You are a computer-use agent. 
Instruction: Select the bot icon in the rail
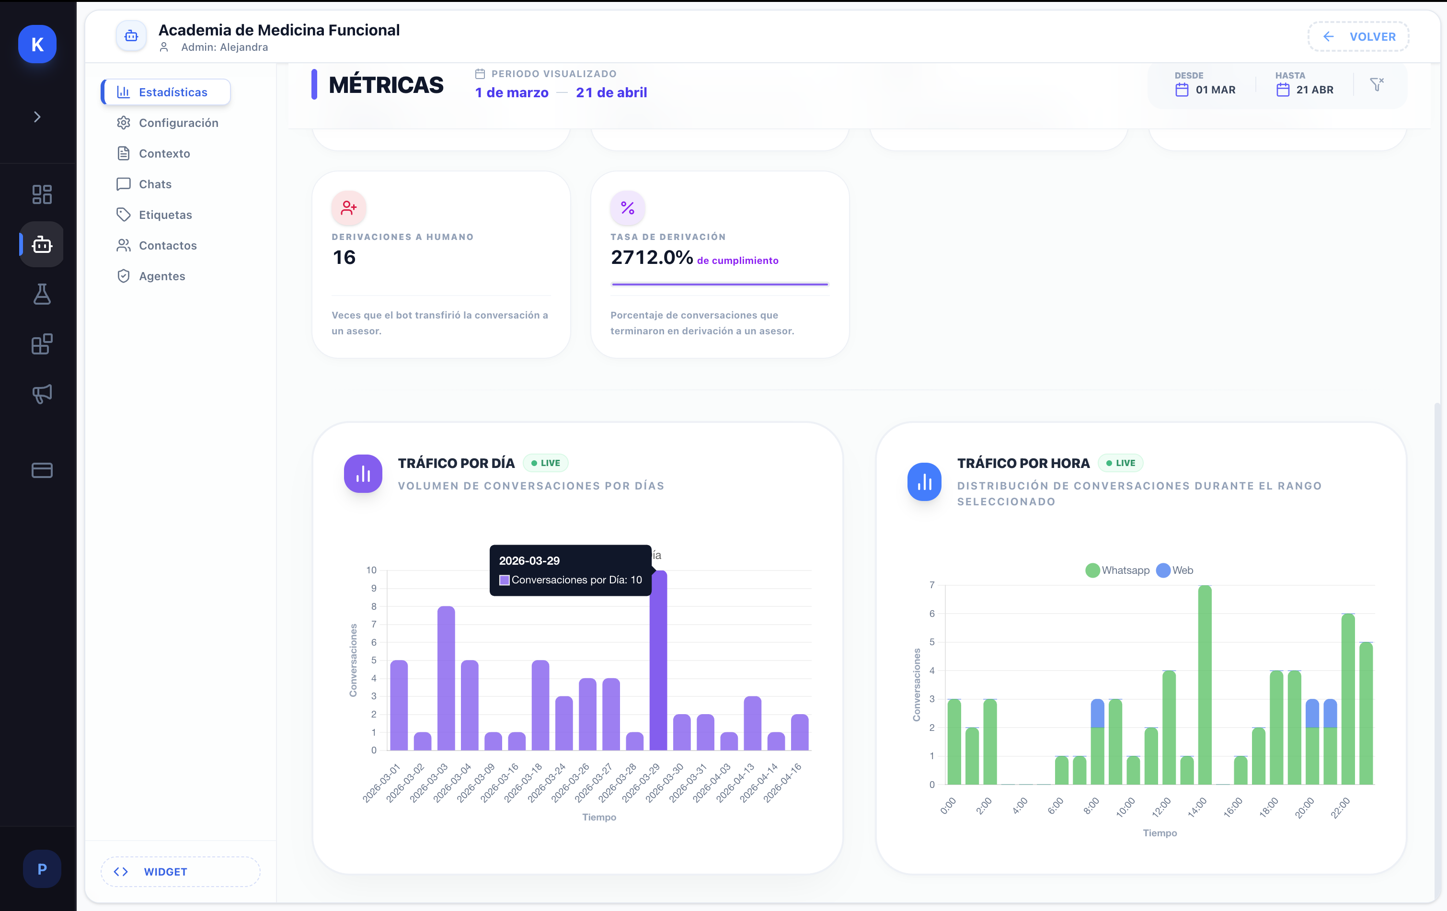pyautogui.click(x=42, y=244)
